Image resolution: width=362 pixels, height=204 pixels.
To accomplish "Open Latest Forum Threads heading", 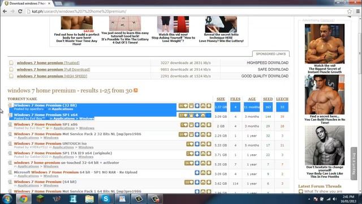I will coord(320,186).
